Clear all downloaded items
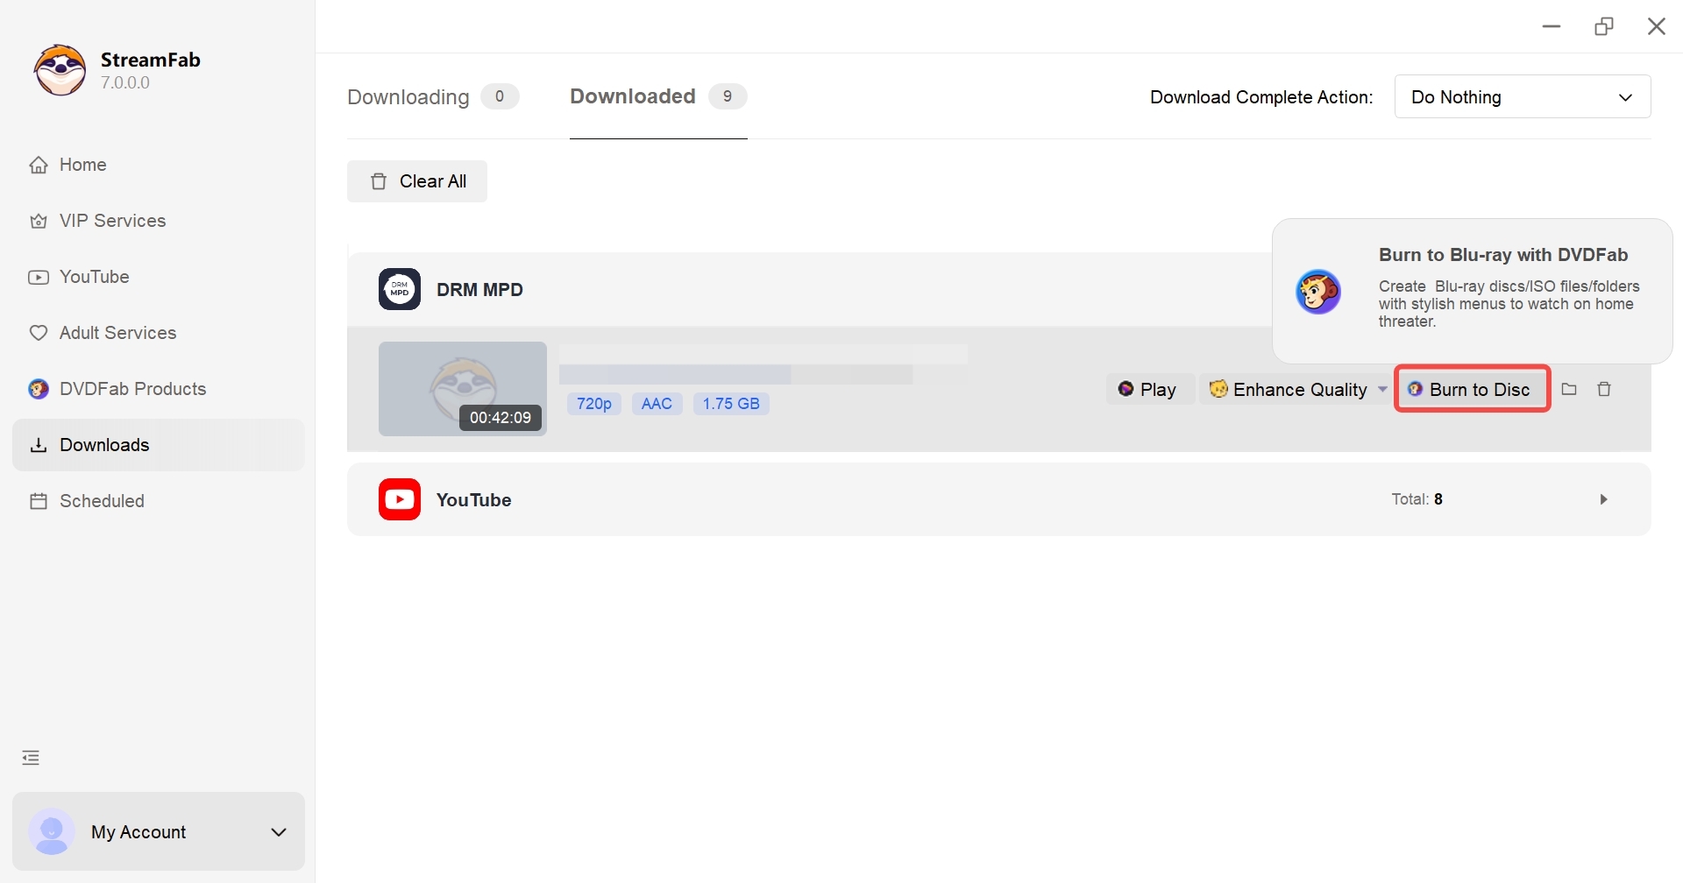The height and width of the screenshot is (883, 1683). [417, 181]
